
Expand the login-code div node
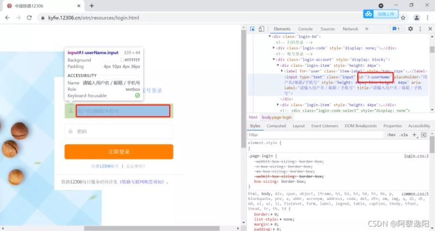point(275,48)
